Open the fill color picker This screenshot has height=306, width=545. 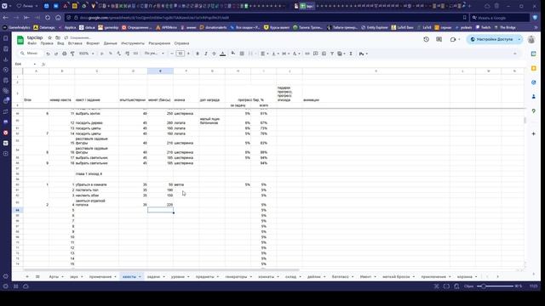(233, 54)
